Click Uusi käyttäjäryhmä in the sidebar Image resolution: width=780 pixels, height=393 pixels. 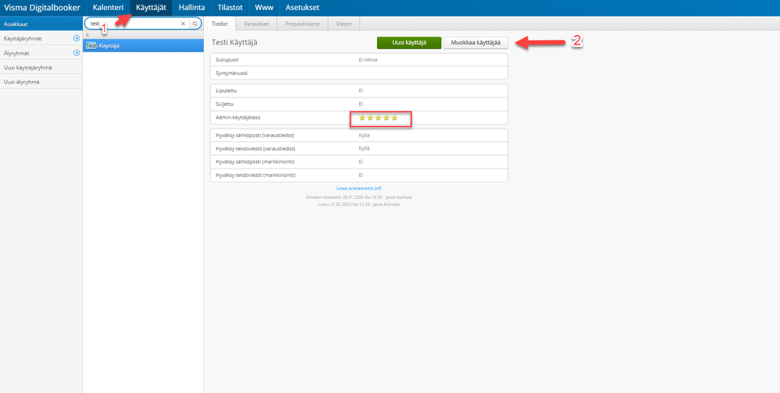click(x=41, y=67)
